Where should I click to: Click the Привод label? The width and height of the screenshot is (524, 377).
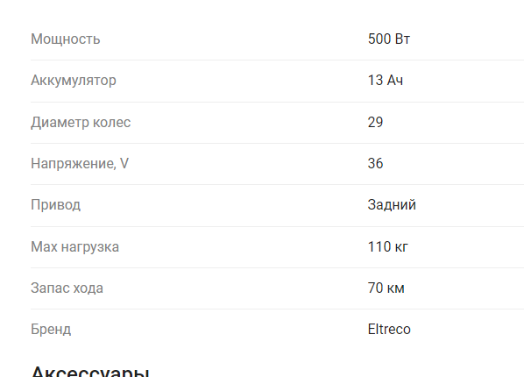(55, 205)
